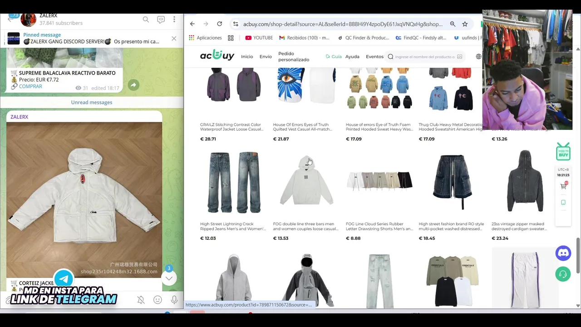The image size is (581, 327).
Task: Open the Ayuda menu item
Action: pyautogui.click(x=352, y=57)
